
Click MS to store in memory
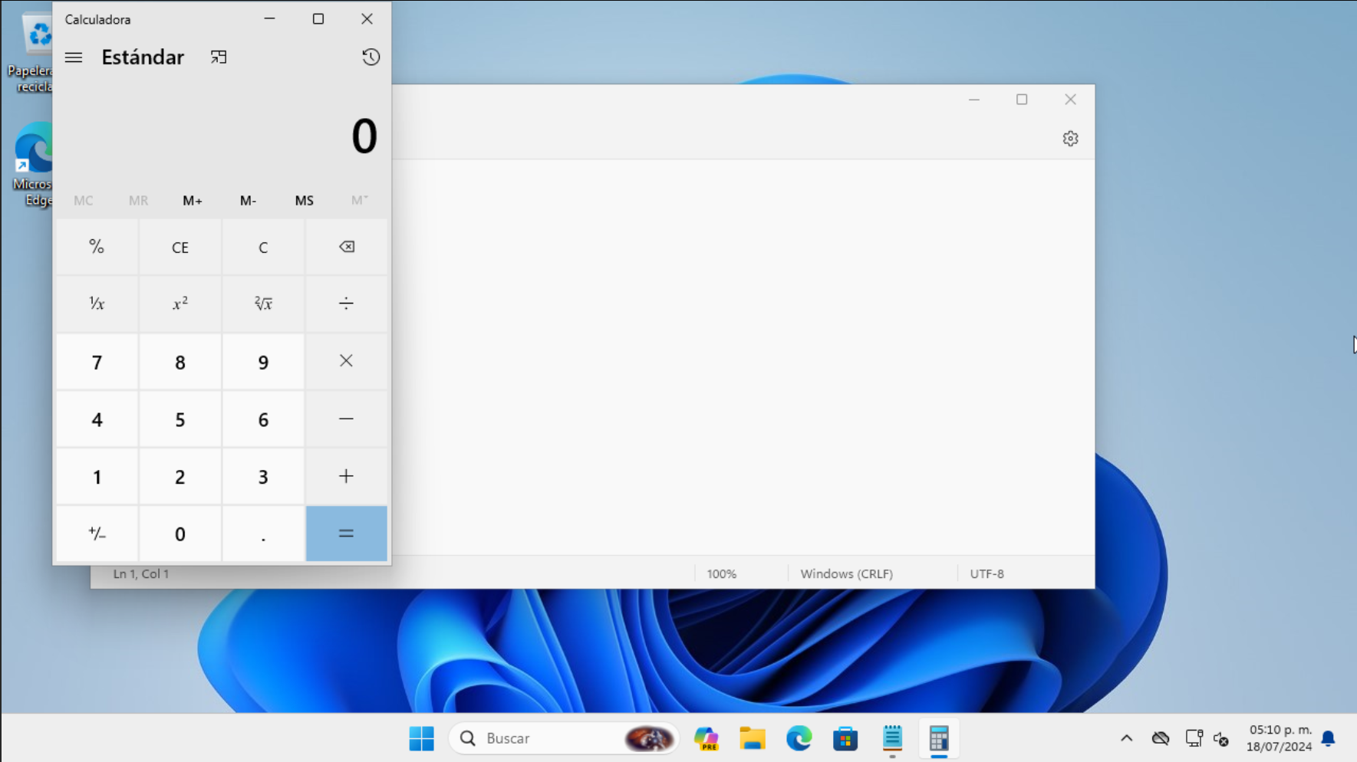304,201
